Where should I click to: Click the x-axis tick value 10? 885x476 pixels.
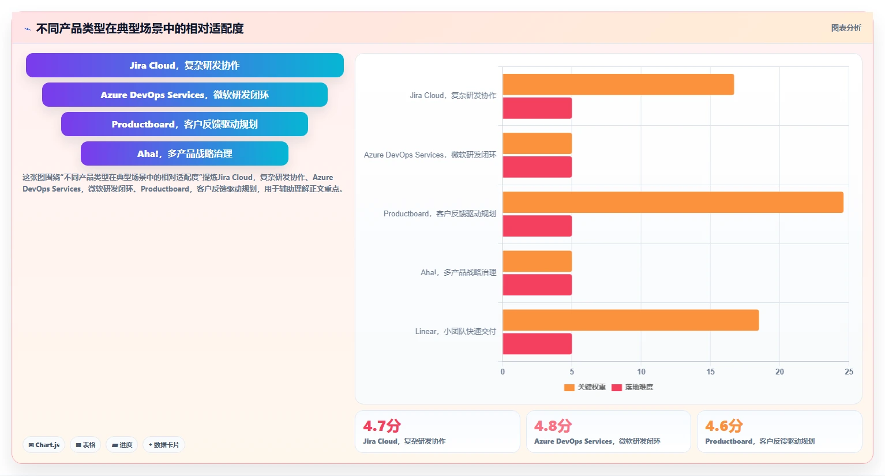tap(641, 372)
